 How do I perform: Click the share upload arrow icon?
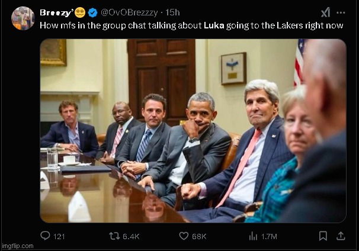(x=341, y=236)
